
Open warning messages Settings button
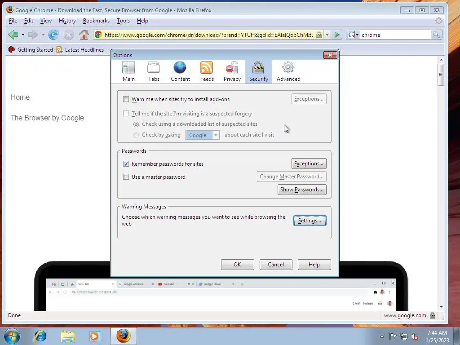(310, 221)
